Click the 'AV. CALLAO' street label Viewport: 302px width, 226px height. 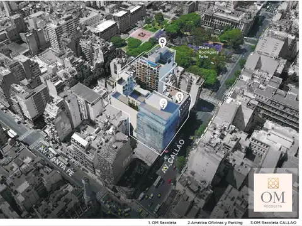click(x=173, y=156)
